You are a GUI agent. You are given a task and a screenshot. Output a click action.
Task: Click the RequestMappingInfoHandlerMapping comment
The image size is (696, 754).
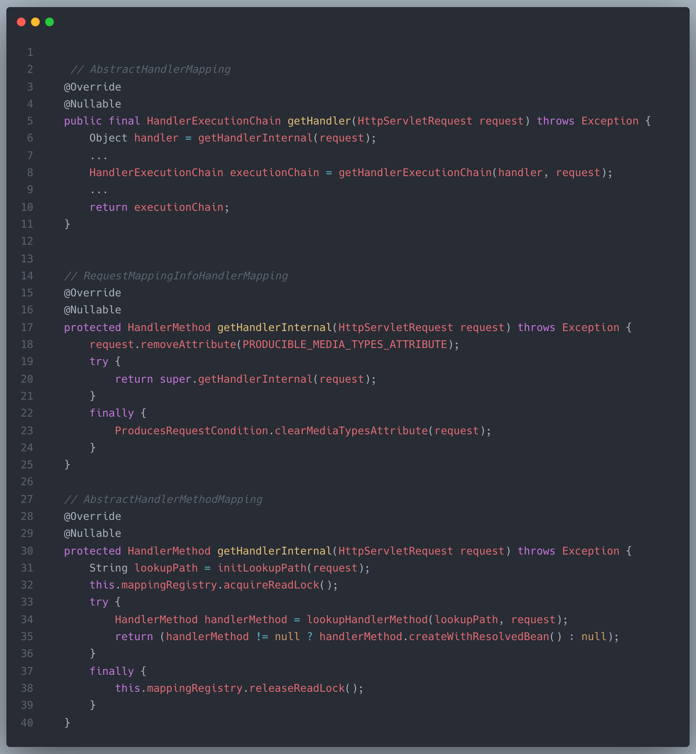175,276
